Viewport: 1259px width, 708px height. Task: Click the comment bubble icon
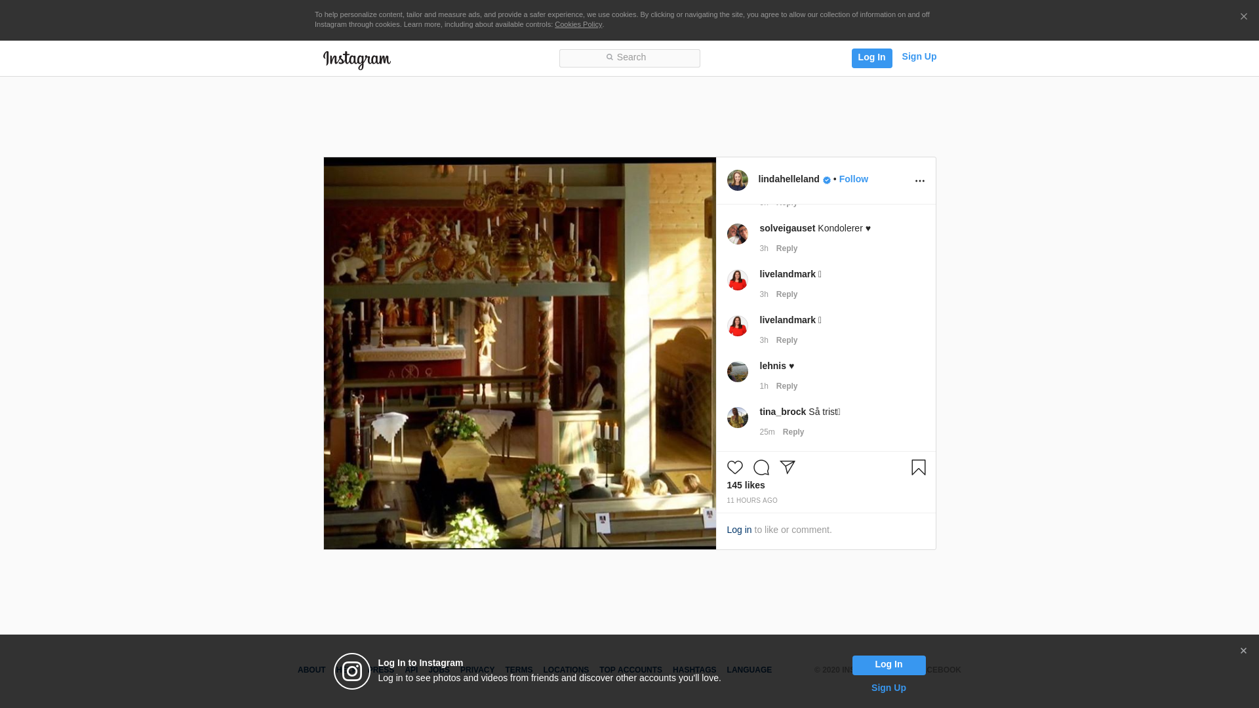point(761,467)
